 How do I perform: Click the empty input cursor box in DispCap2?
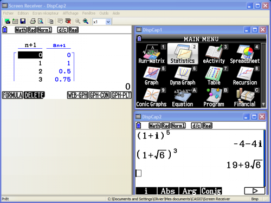(x=139, y=173)
